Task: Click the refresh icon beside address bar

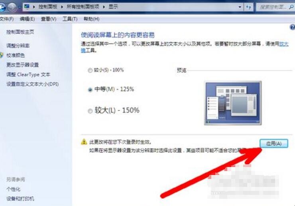Action: [248, 7]
